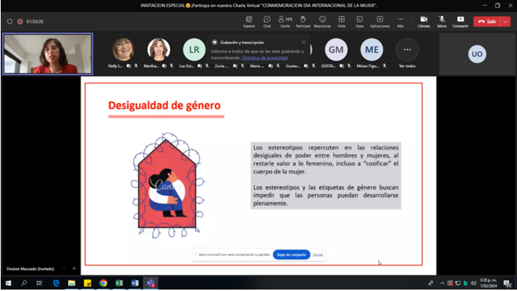Zoom out with the minus icon

(64, 269)
